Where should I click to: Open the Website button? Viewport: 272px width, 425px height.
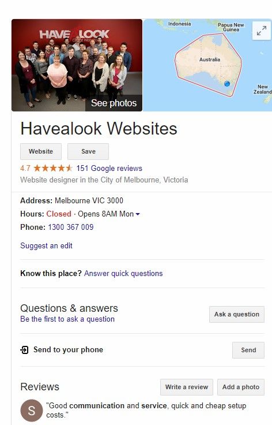[41, 151]
